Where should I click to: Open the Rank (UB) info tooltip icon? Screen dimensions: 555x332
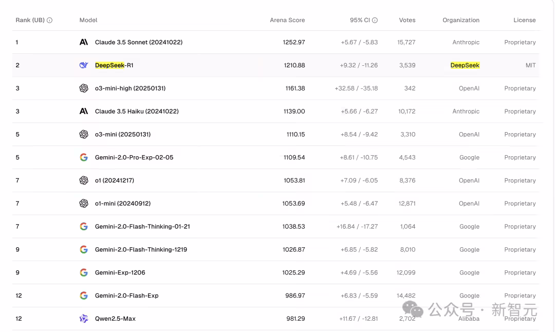[49, 20]
